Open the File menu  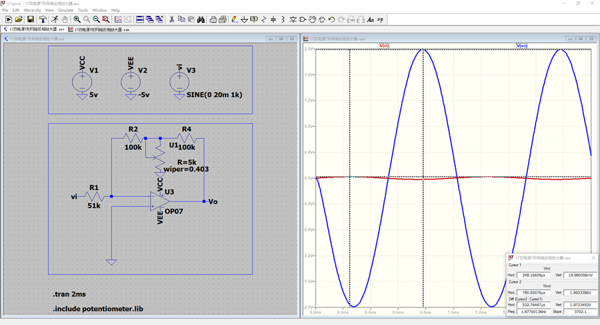click(5, 10)
